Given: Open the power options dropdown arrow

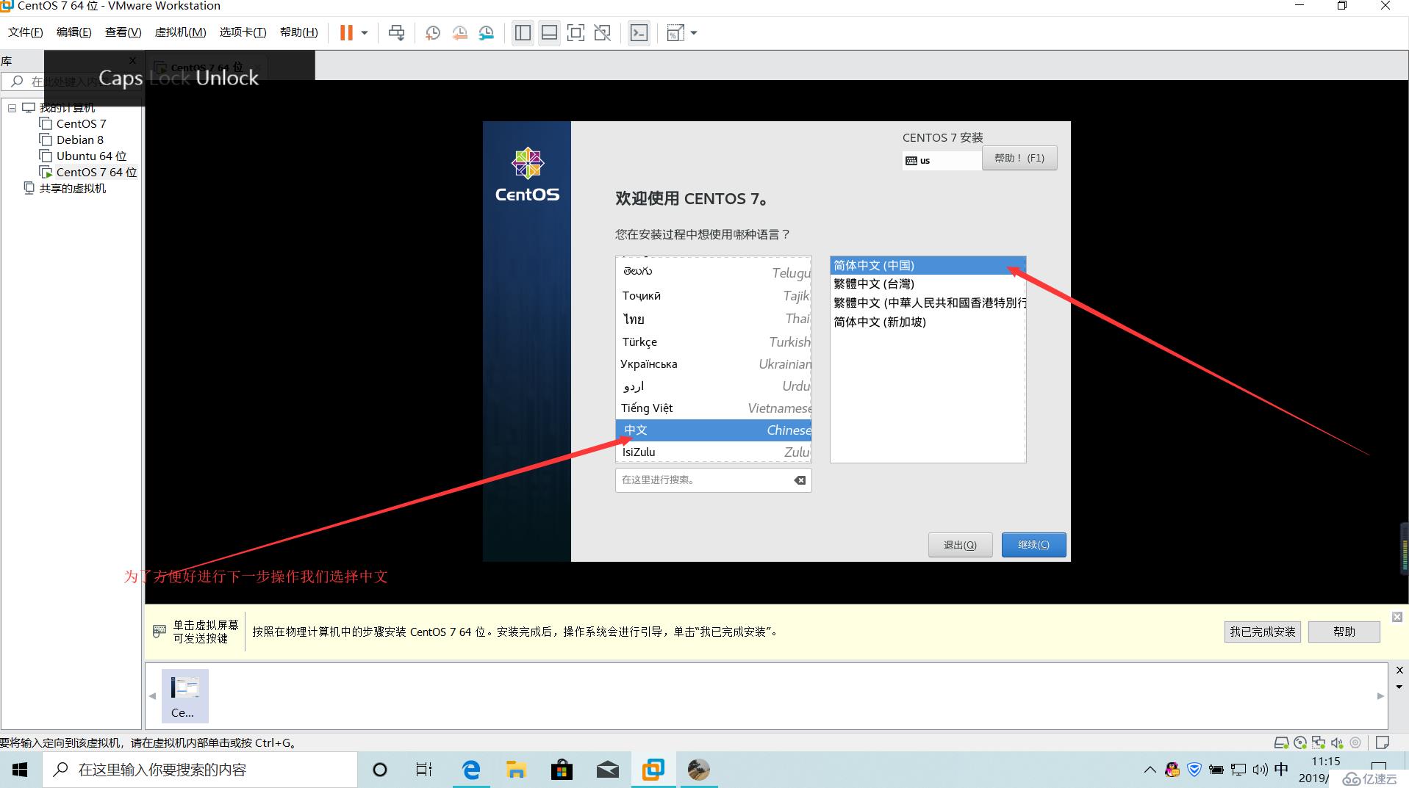Looking at the screenshot, I should click(364, 33).
